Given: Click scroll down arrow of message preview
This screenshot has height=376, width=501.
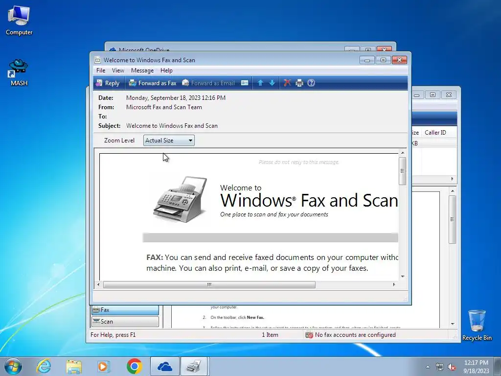Looking at the screenshot, I should coord(403,277).
